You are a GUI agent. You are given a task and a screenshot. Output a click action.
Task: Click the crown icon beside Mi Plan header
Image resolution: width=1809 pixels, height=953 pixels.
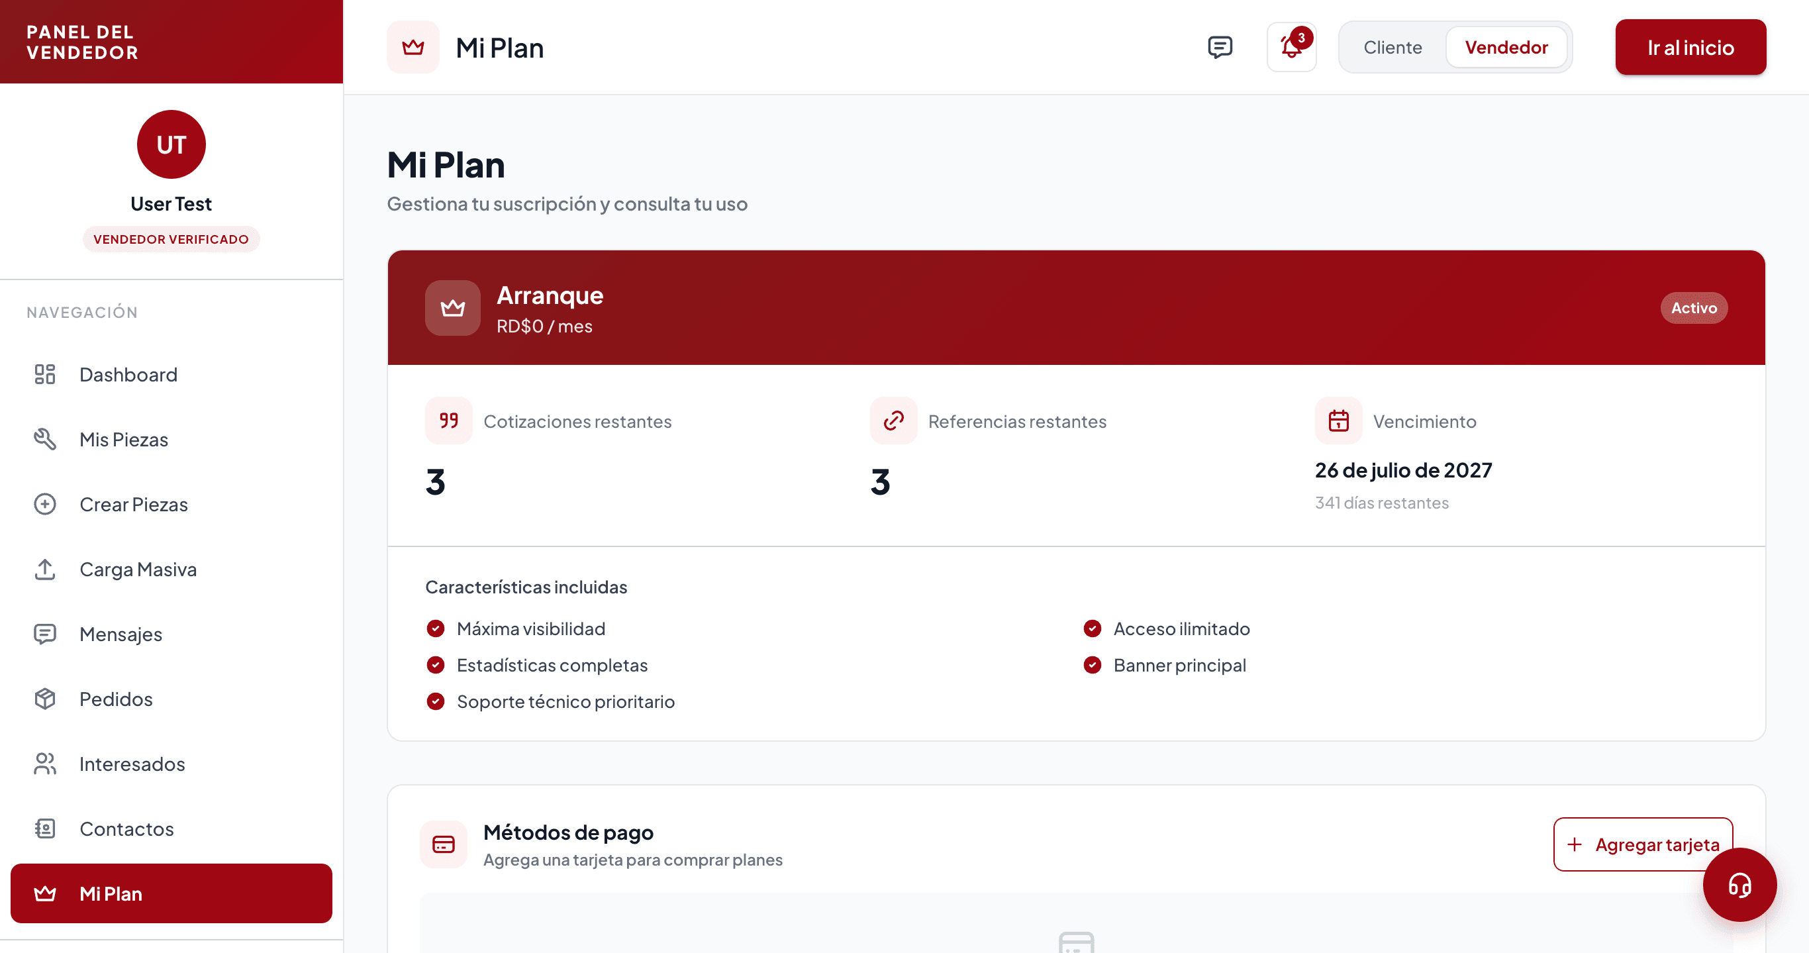413,47
